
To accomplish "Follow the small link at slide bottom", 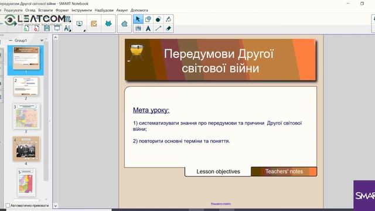I will point(221,204).
